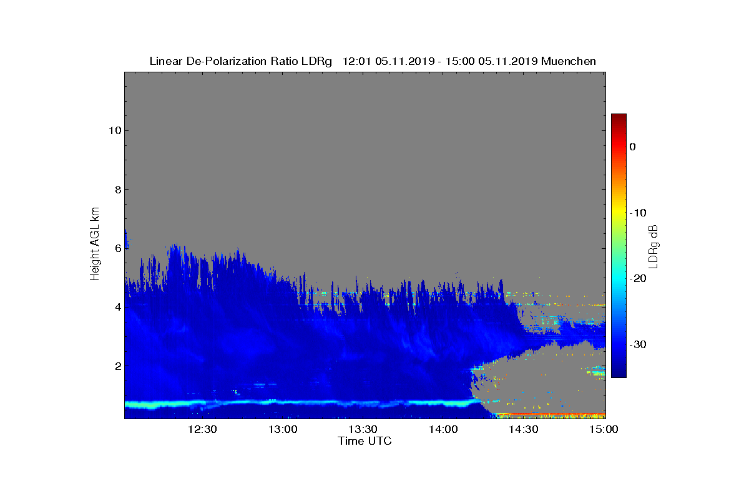
Task: Click the plot title beginning 'Linear De-Polarization Ratio LDRg'
Action: (x=373, y=61)
